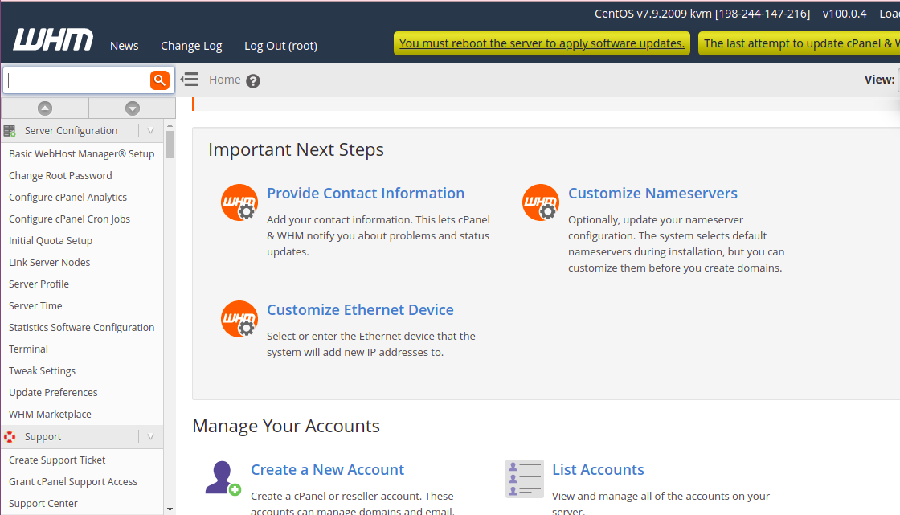Viewport: 900px width, 515px height.
Task: Open the Home help question mark icon
Action: pyautogui.click(x=253, y=81)
